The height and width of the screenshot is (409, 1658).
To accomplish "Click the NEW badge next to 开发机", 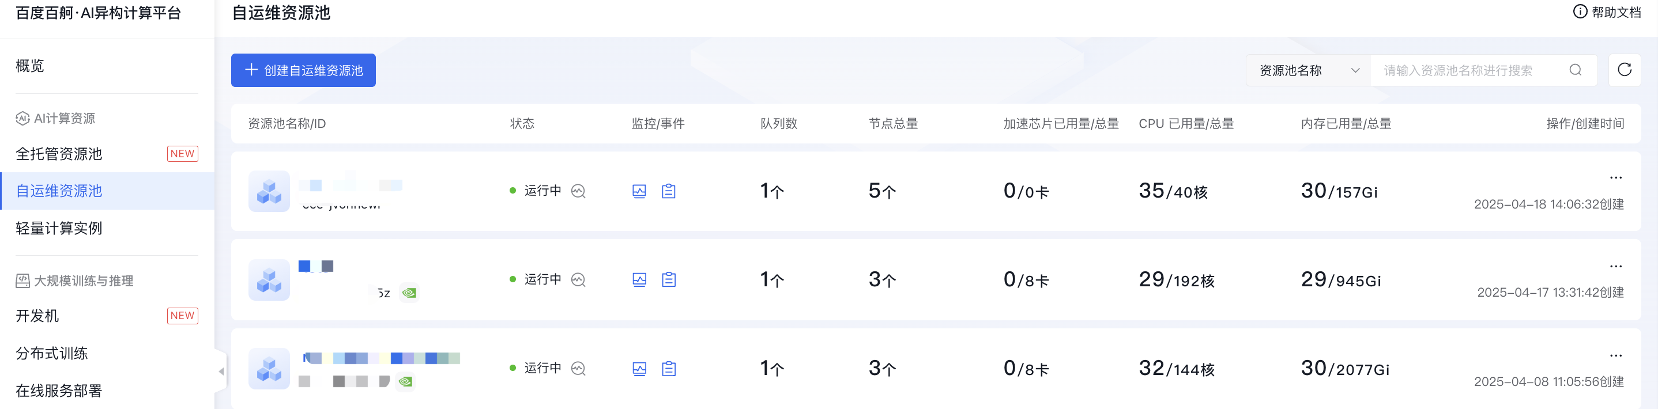I will tap(182, 316).
